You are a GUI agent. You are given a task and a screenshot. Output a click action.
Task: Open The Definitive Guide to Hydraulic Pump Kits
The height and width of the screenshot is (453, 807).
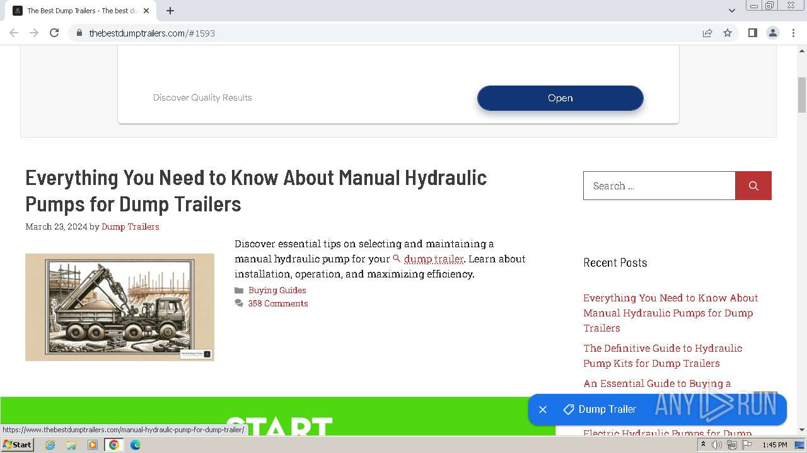point(663,355)
